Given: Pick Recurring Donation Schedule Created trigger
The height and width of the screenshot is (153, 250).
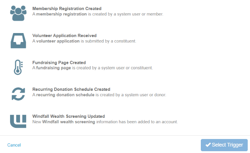Looking at the screenshot, I should [x=71, y=89].
